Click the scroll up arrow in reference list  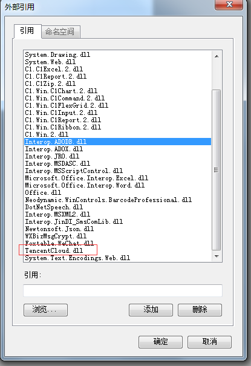(217, 56)
